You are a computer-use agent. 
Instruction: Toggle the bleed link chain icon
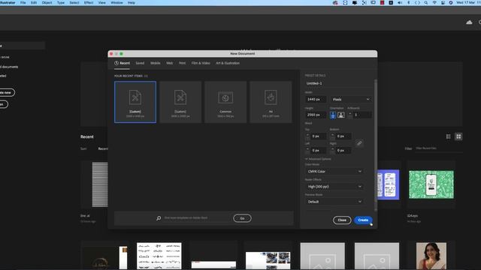[359, 143]
